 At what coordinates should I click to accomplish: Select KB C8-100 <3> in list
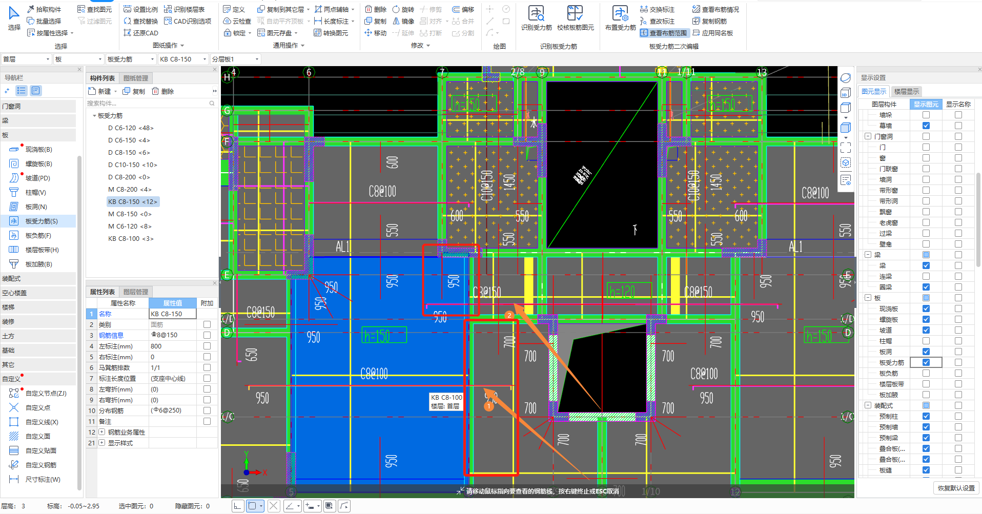pyautogui.click(x=131, y=238)
